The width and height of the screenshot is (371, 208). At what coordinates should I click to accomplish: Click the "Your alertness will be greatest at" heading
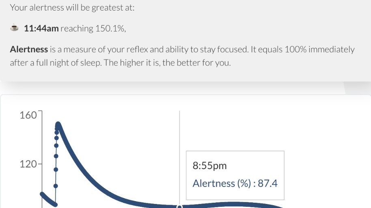72,7
